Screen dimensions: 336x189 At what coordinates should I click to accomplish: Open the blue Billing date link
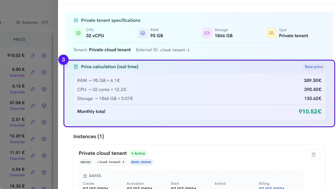(x=272, y=188)
